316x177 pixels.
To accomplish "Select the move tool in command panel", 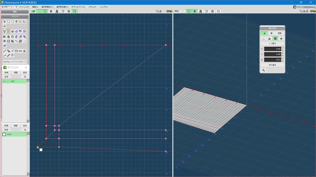I will point(16,21).
